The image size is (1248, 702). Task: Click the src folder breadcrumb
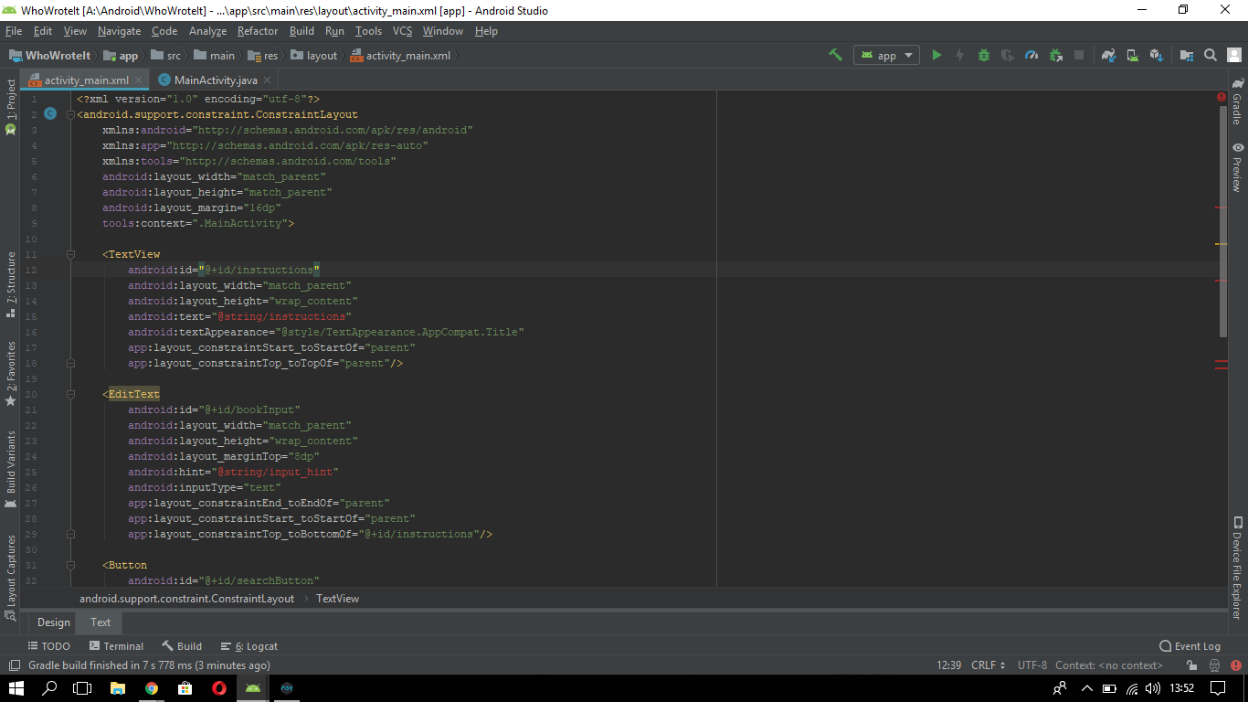pyautogui.click(x=166, y=56)
